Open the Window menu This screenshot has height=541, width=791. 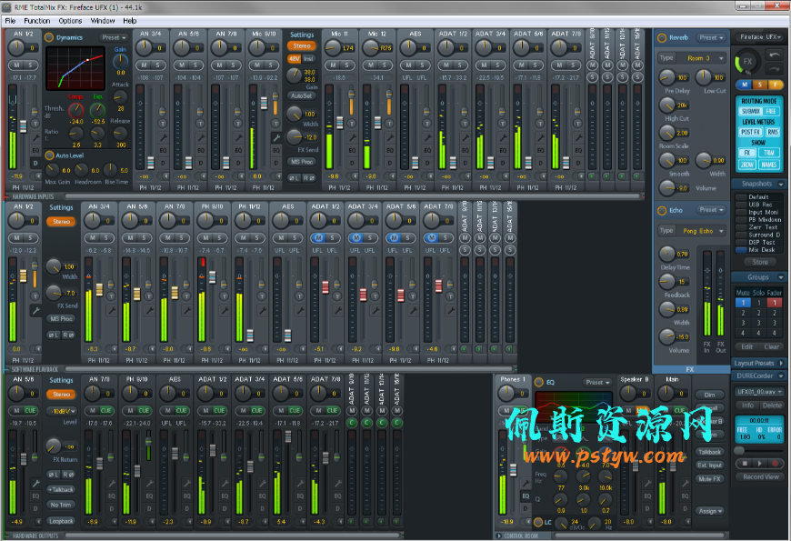coord(103,21)
